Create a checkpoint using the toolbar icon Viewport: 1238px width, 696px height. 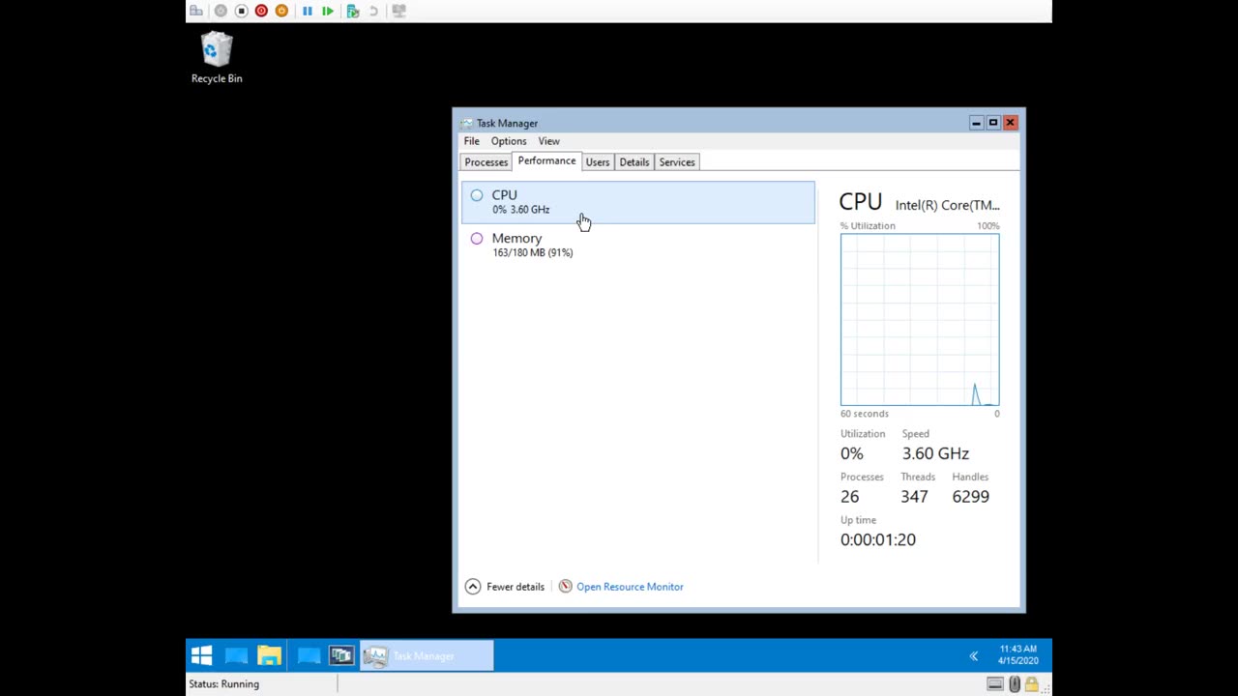click(353, 11)
